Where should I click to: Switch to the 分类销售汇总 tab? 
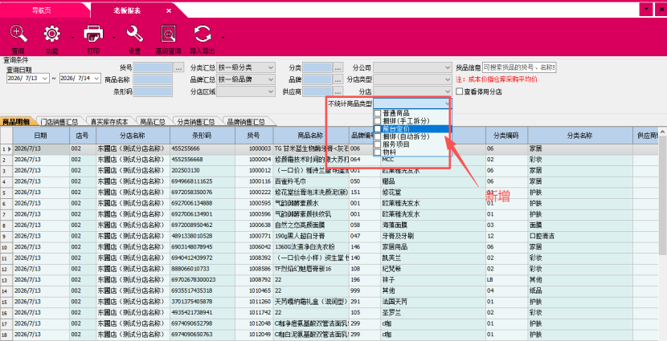pyautogui.click(x=196, y=122)
